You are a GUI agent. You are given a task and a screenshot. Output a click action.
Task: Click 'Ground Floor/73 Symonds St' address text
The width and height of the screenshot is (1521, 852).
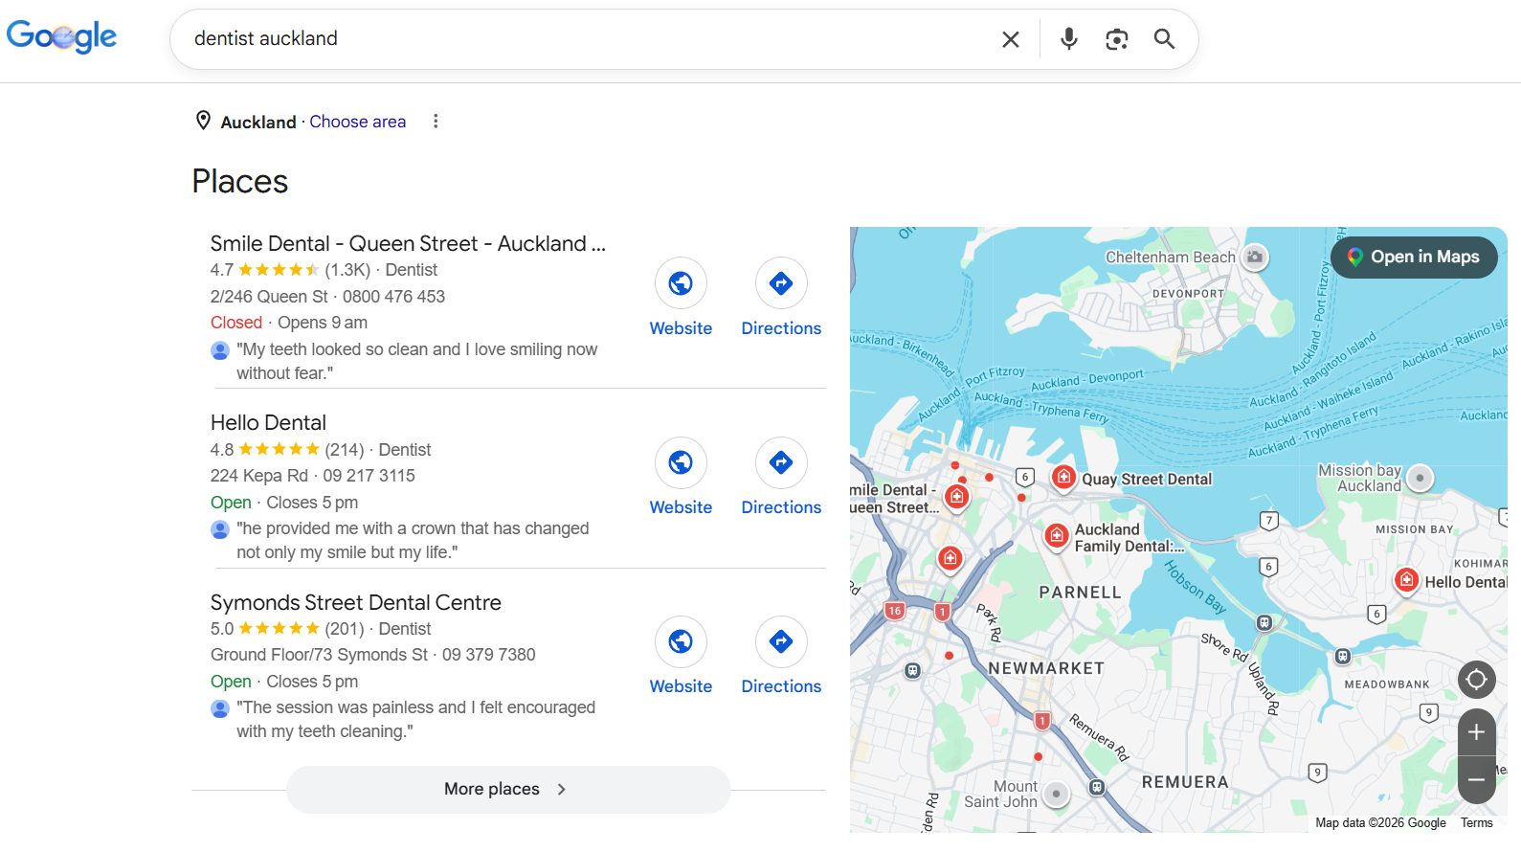tap(320, 655)
